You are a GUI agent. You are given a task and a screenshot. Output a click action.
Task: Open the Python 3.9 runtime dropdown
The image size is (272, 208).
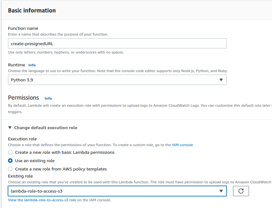pyautogui.click(x=117, y=80)
